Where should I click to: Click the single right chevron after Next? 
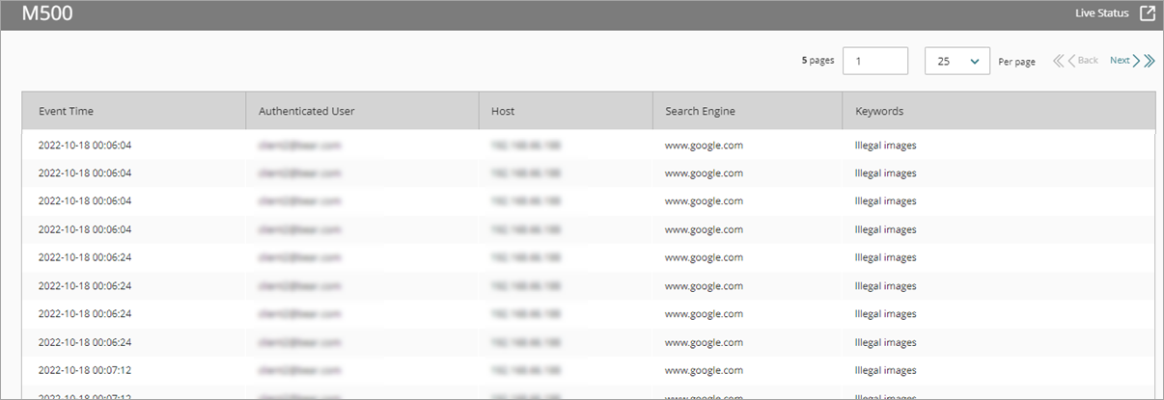1136,61
